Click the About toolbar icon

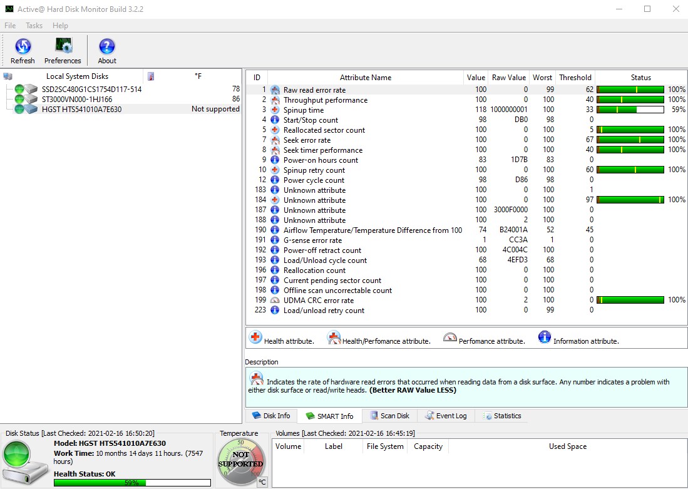106,47
